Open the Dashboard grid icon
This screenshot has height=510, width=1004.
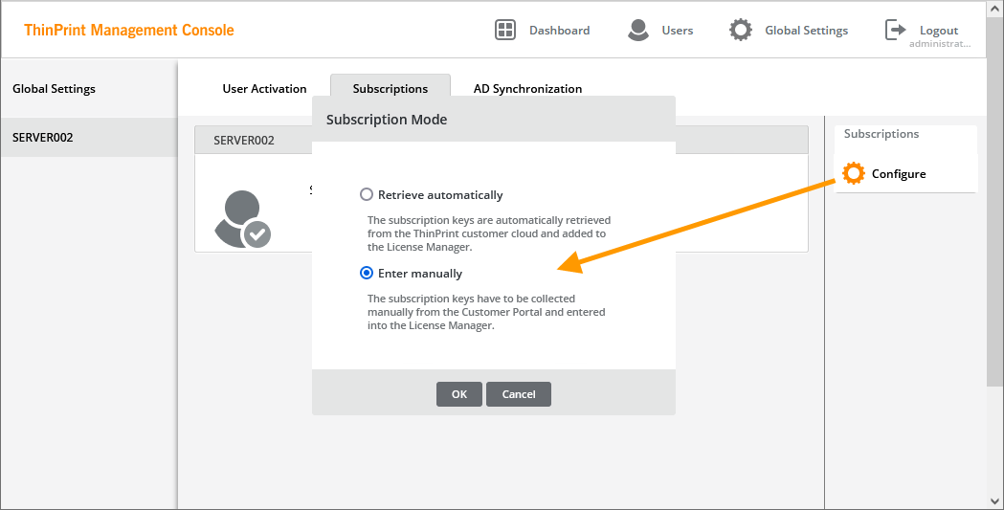pyautogui.click(x=505, y=30)
